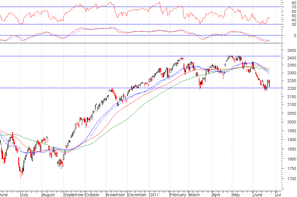This screenshot has height=197, width=297.
Task: Select the February month label
Action: tap(178, 195)
